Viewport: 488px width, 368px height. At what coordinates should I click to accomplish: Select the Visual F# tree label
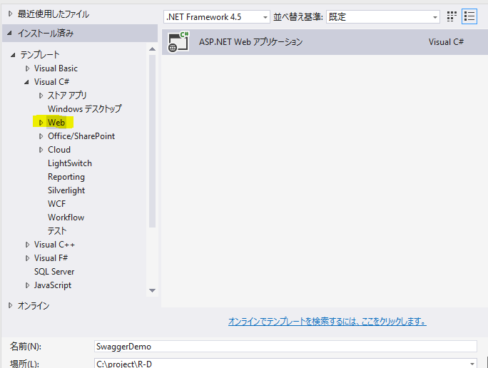point(51,258)
